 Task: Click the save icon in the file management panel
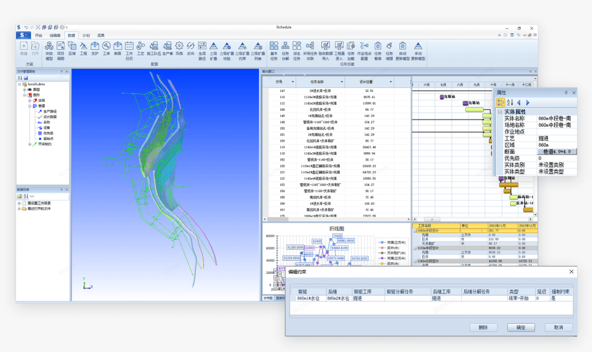tap(25, 78)
